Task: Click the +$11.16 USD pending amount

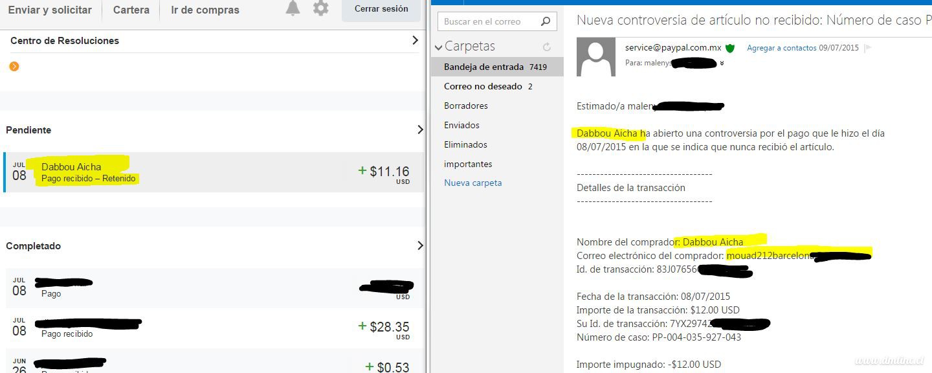Action: pyautogui.click(x=384, y=173)
